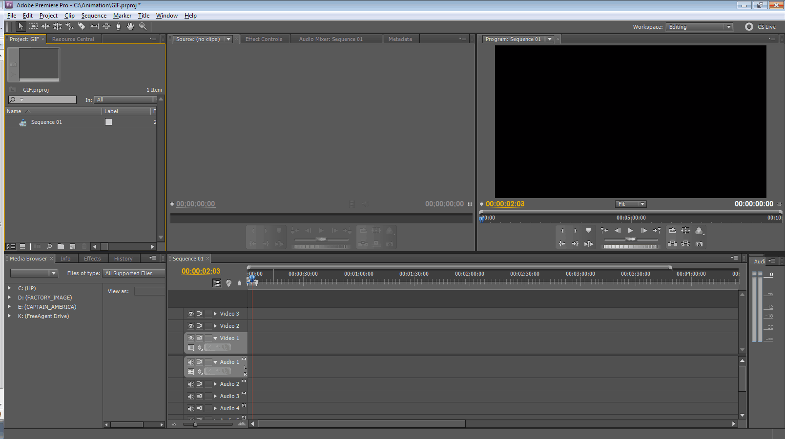Switch to Effect Controls tab
This screenshot has width=785, height=439.
pyautogui.click(x=264, y=39)
